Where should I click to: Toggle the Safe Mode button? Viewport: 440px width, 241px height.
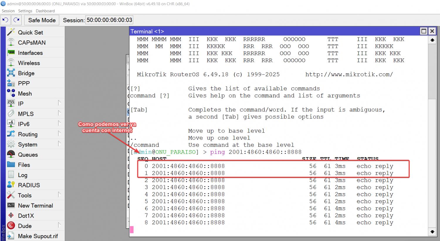42,20
